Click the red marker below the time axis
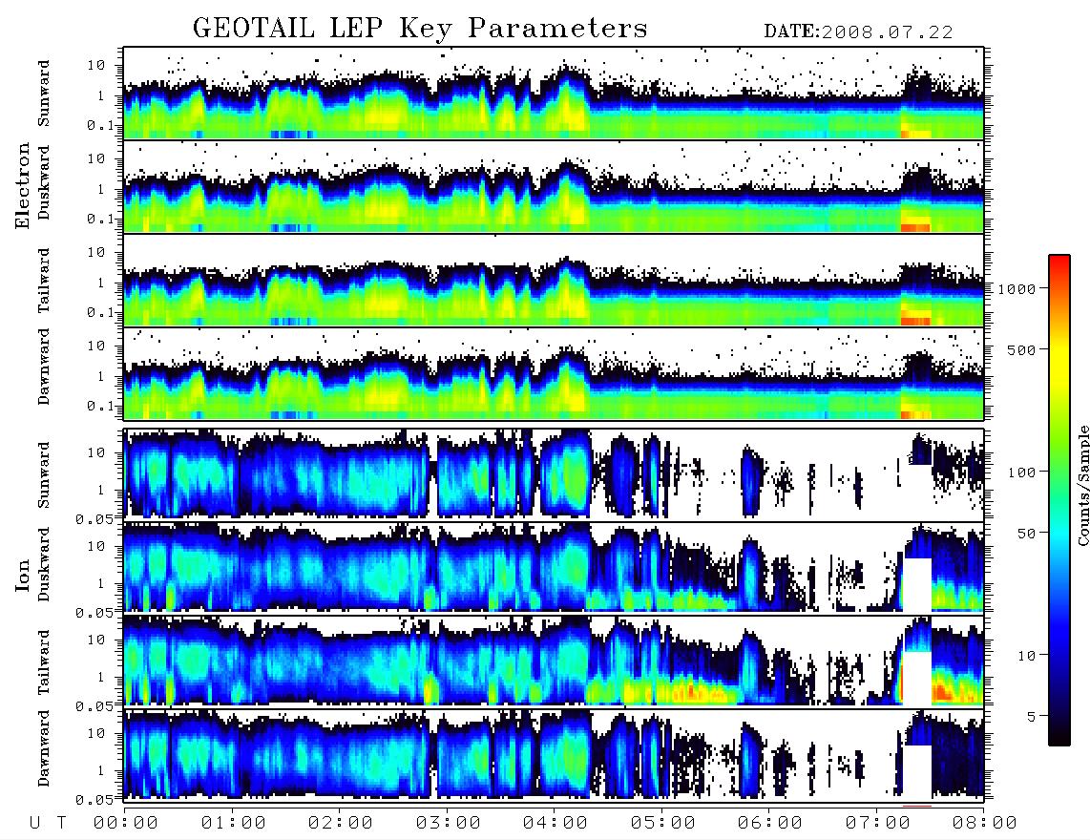 point(917,806)
